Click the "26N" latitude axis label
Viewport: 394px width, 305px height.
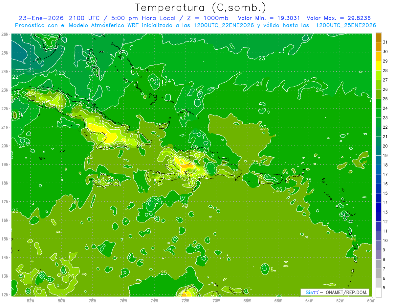(x=5, y=34)
